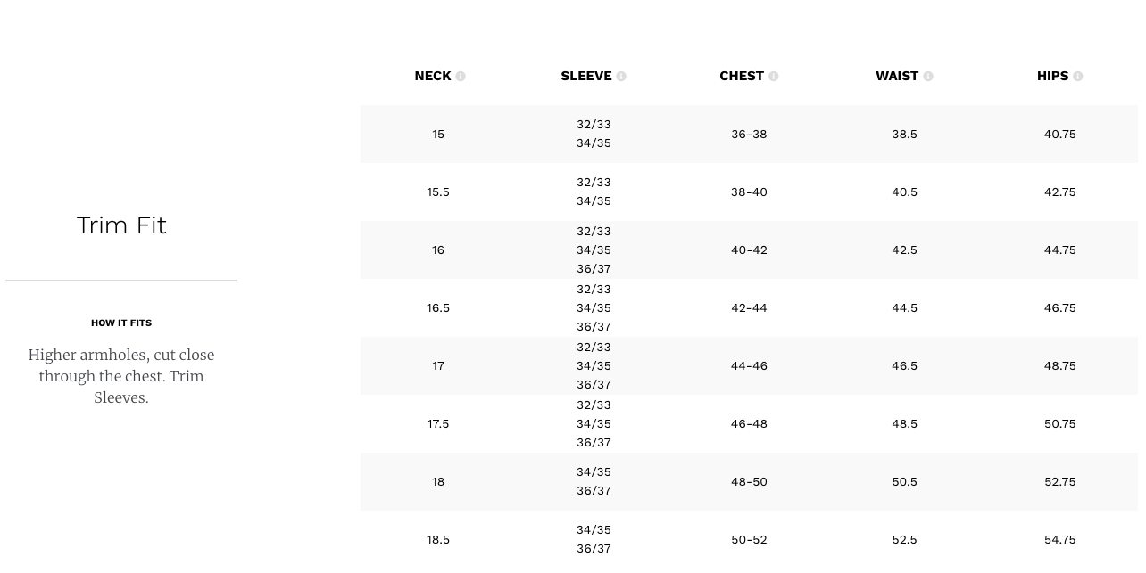Click the Trim Fit heading

(x=121, y=225)
